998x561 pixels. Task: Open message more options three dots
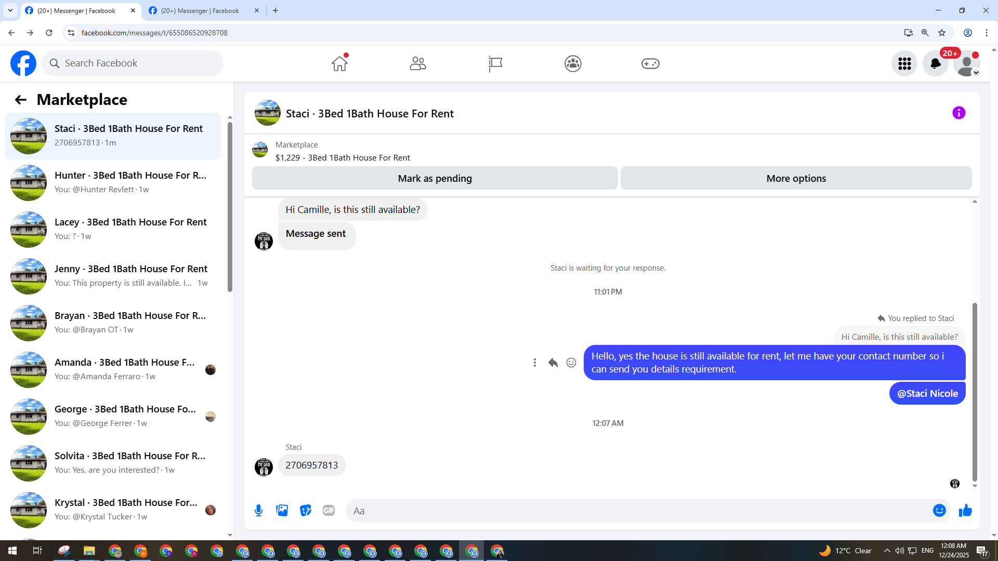(534, 363)
